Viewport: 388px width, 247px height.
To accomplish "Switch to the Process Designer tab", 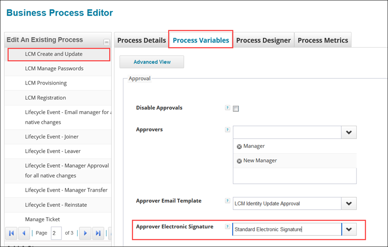I will 263,40.
